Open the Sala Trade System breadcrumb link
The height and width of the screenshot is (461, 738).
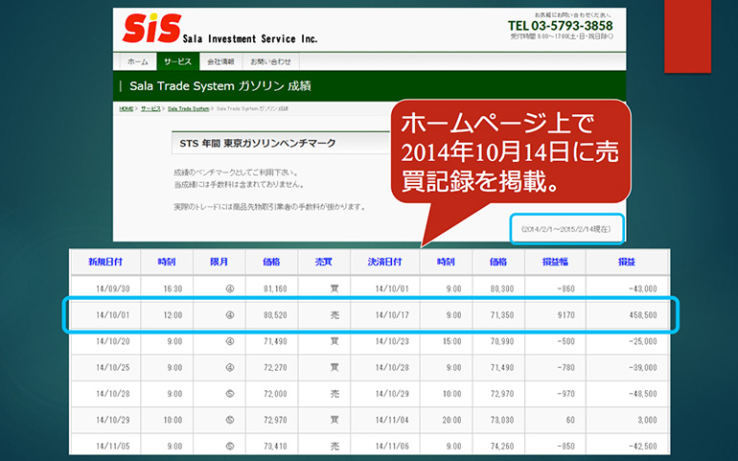tap(188, 109)
